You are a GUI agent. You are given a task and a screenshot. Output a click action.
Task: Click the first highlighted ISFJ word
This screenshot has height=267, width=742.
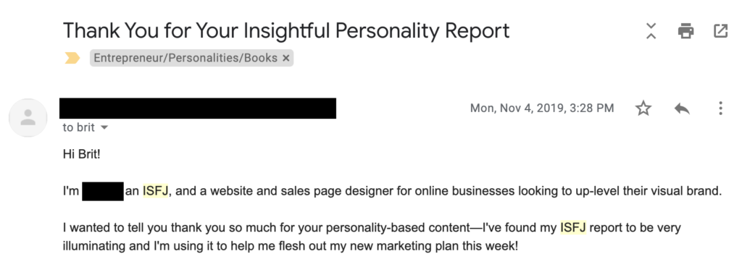tap(155, 192)
